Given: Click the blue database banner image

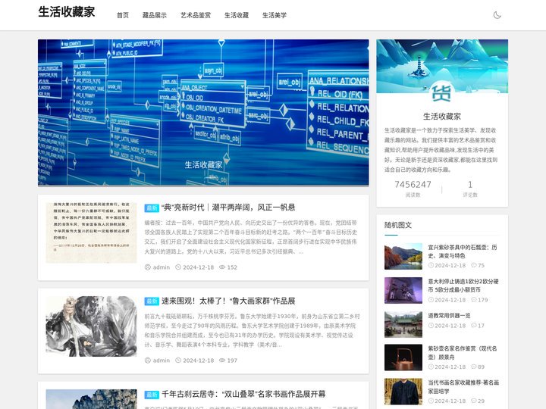Looking at the screenshot, I should point(203,113).
